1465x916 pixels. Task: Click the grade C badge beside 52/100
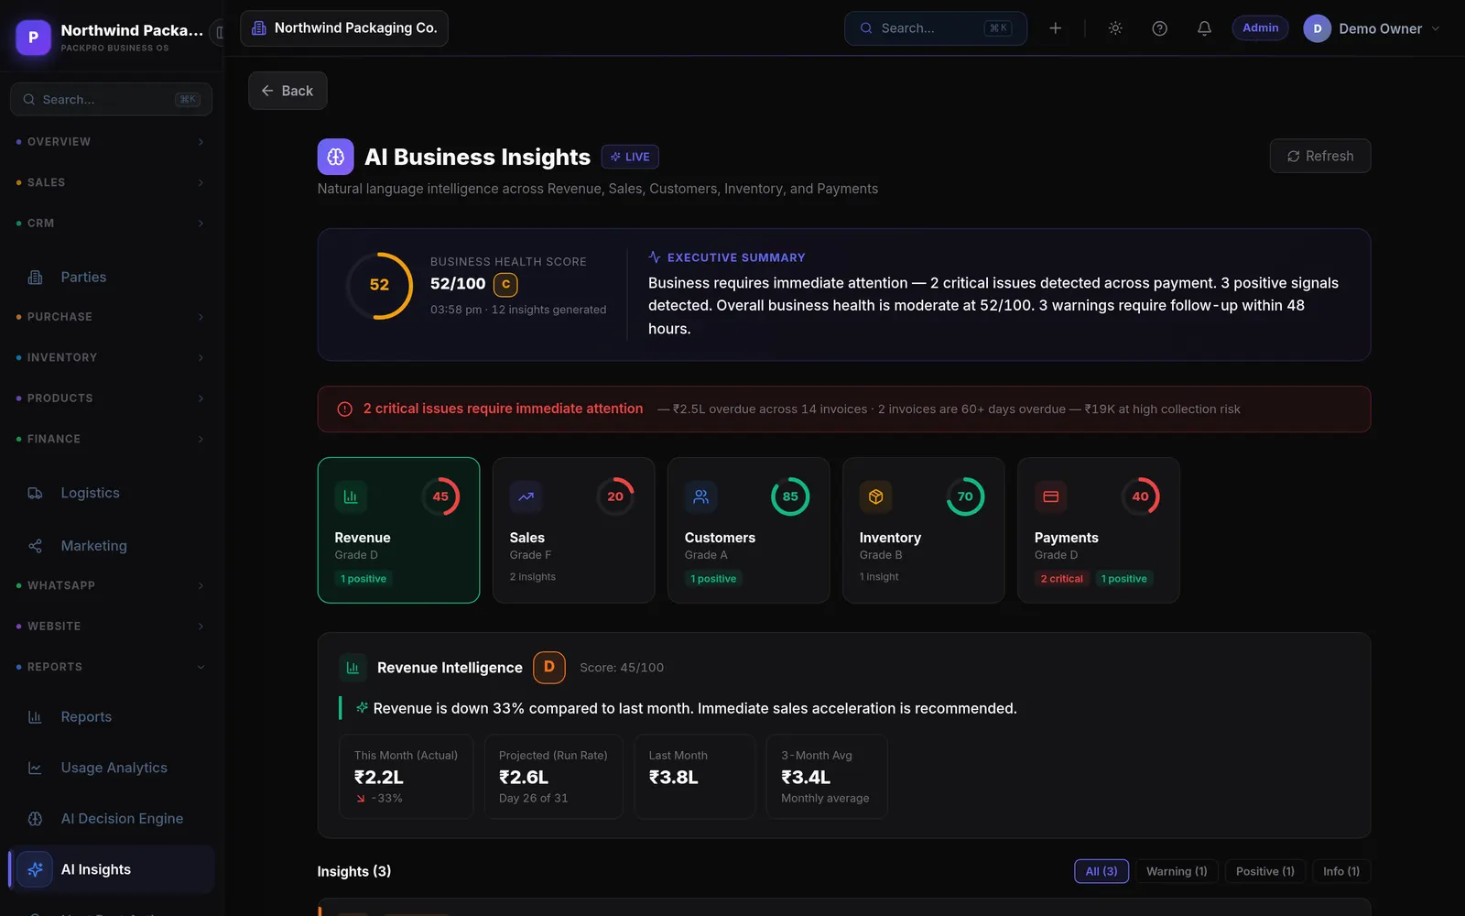click(505, 285)
